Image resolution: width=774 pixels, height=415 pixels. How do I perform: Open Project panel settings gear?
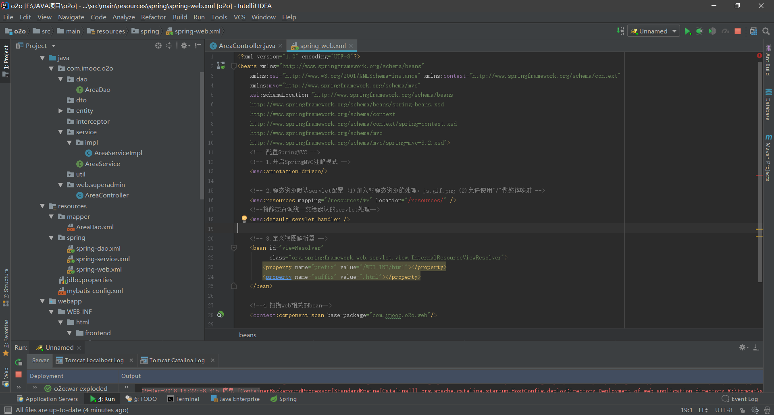click(184, 46)
